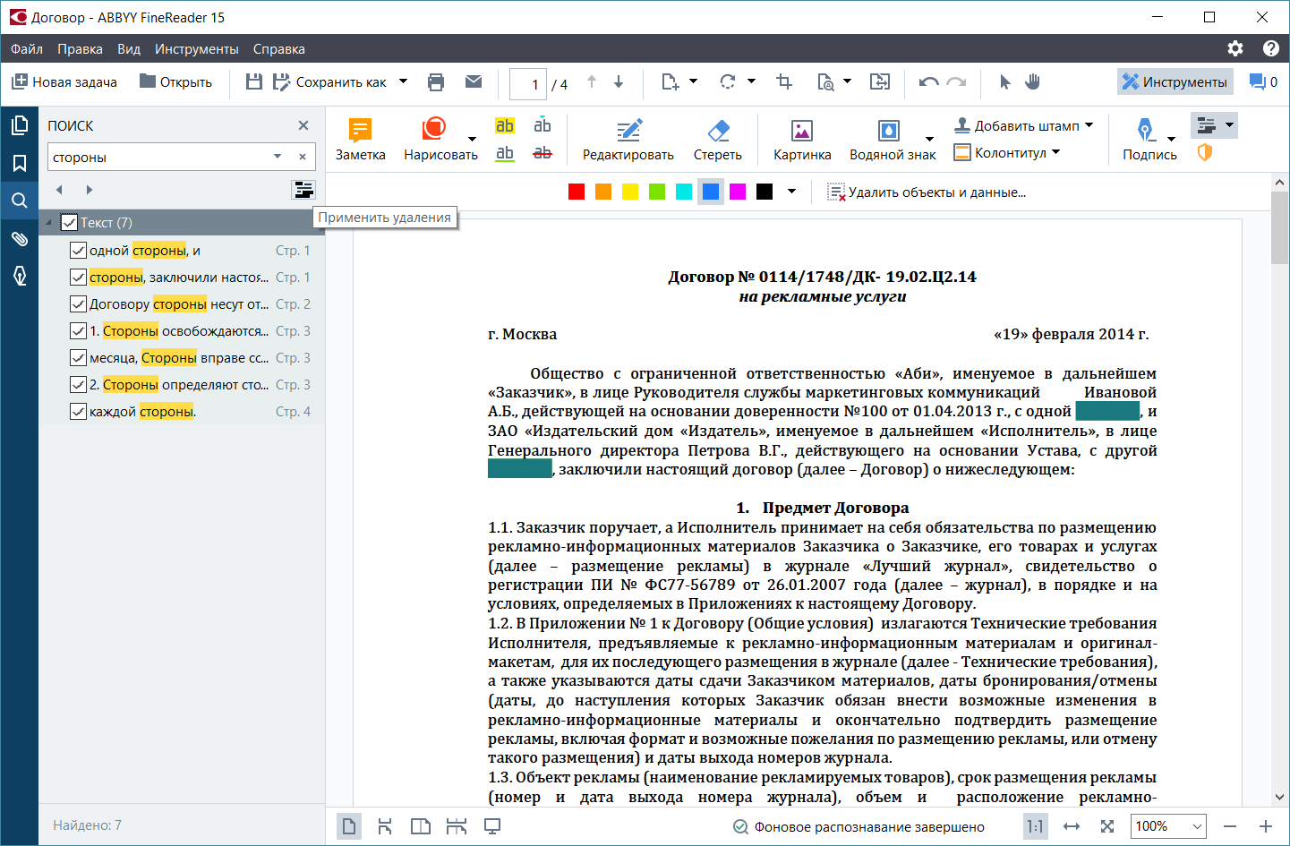Click the Заметка (note) tool icon
Image resolution: width=1290 pixels, height=846 pixels.
(360, 132)
